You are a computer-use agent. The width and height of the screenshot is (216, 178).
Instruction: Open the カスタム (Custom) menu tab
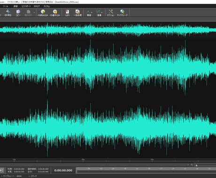point(46,6)
